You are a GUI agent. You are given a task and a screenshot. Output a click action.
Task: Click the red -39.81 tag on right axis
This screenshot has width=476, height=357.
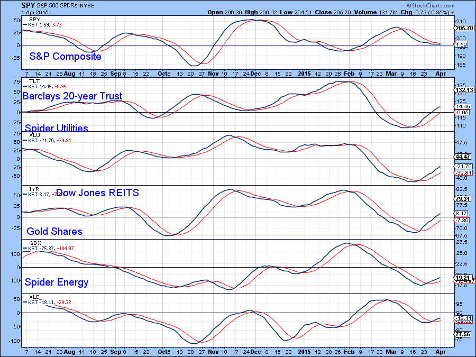pos(464,173)
